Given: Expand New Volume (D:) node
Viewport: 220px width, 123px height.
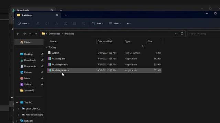Looking at the screenshot, I should (18, 115).
